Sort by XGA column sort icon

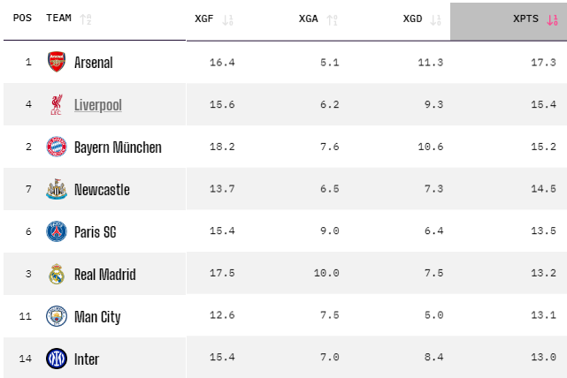332,19
